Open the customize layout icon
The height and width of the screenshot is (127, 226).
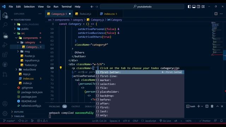pyautogui.click(x=203, y=7)
